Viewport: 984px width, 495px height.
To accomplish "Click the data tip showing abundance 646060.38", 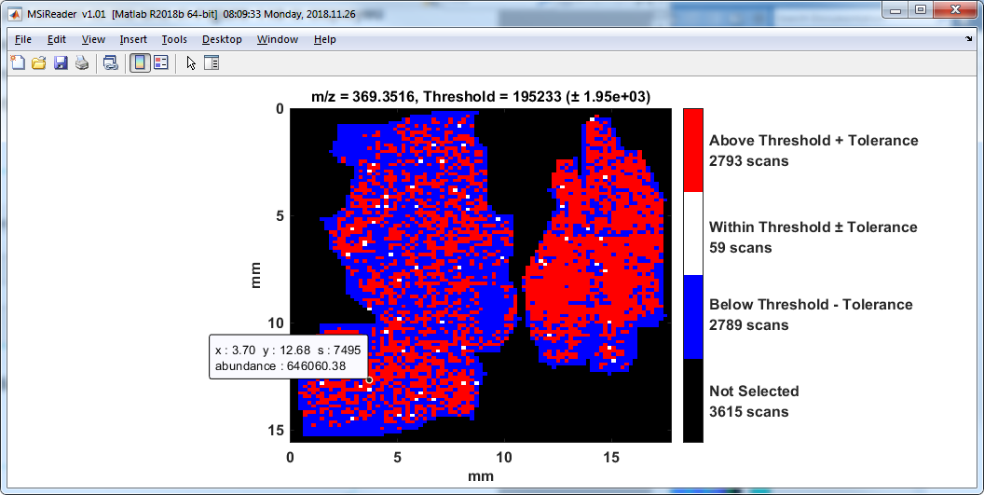I will [x=288, y=358].
